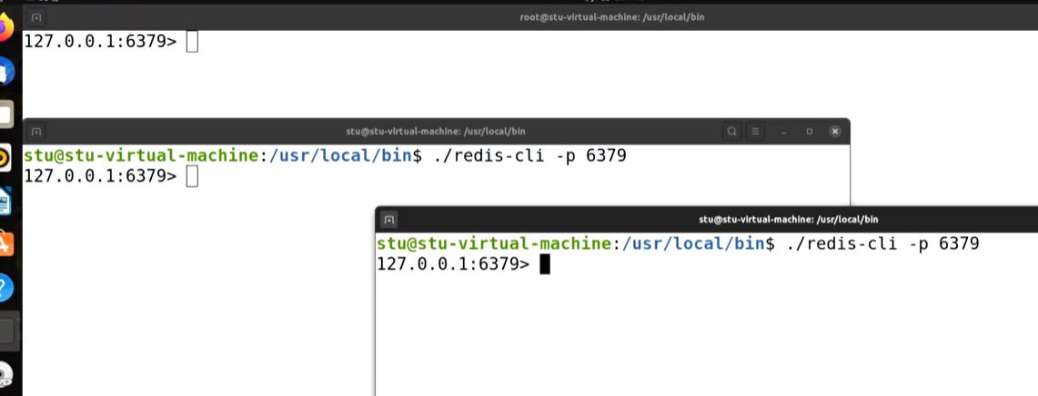Close the middle terminal window
The height and width of the screenshot is (396, 1038).
tap(835, 132)
